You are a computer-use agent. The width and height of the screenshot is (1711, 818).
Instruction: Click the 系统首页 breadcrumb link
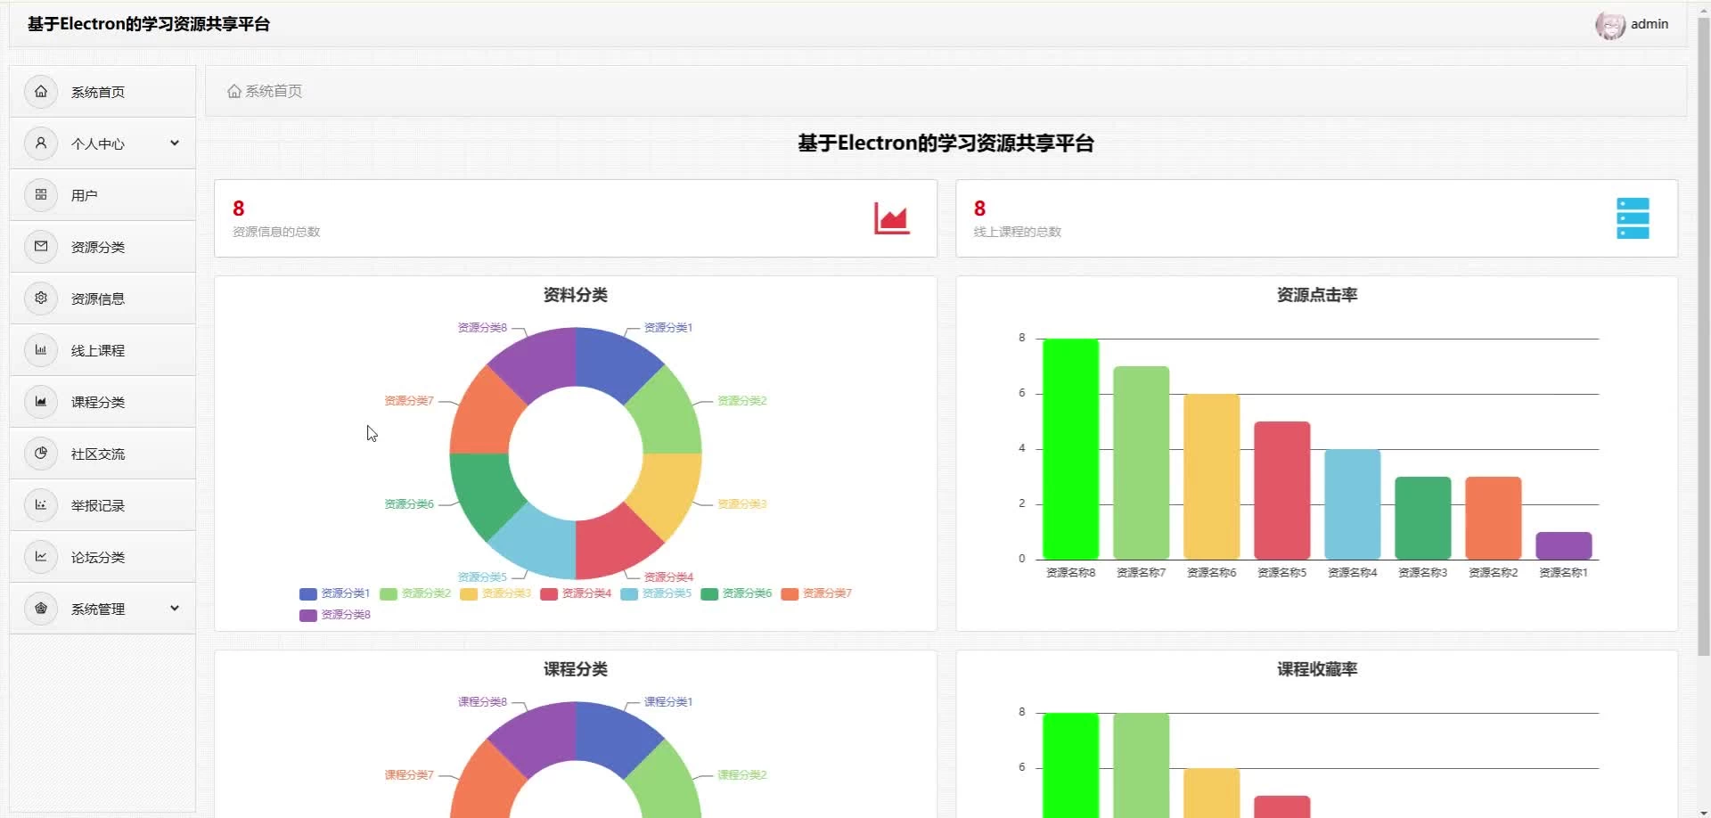(x=265, y=91)
